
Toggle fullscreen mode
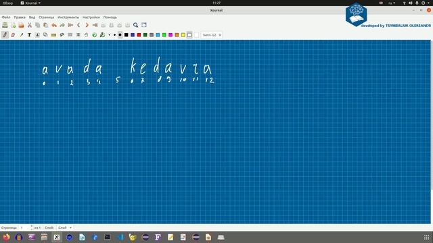pyautogui.click(x=144, y=25)
